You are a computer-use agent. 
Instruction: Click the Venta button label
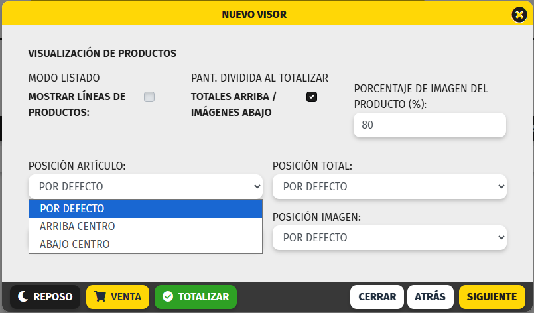click(x=126, y=297)
